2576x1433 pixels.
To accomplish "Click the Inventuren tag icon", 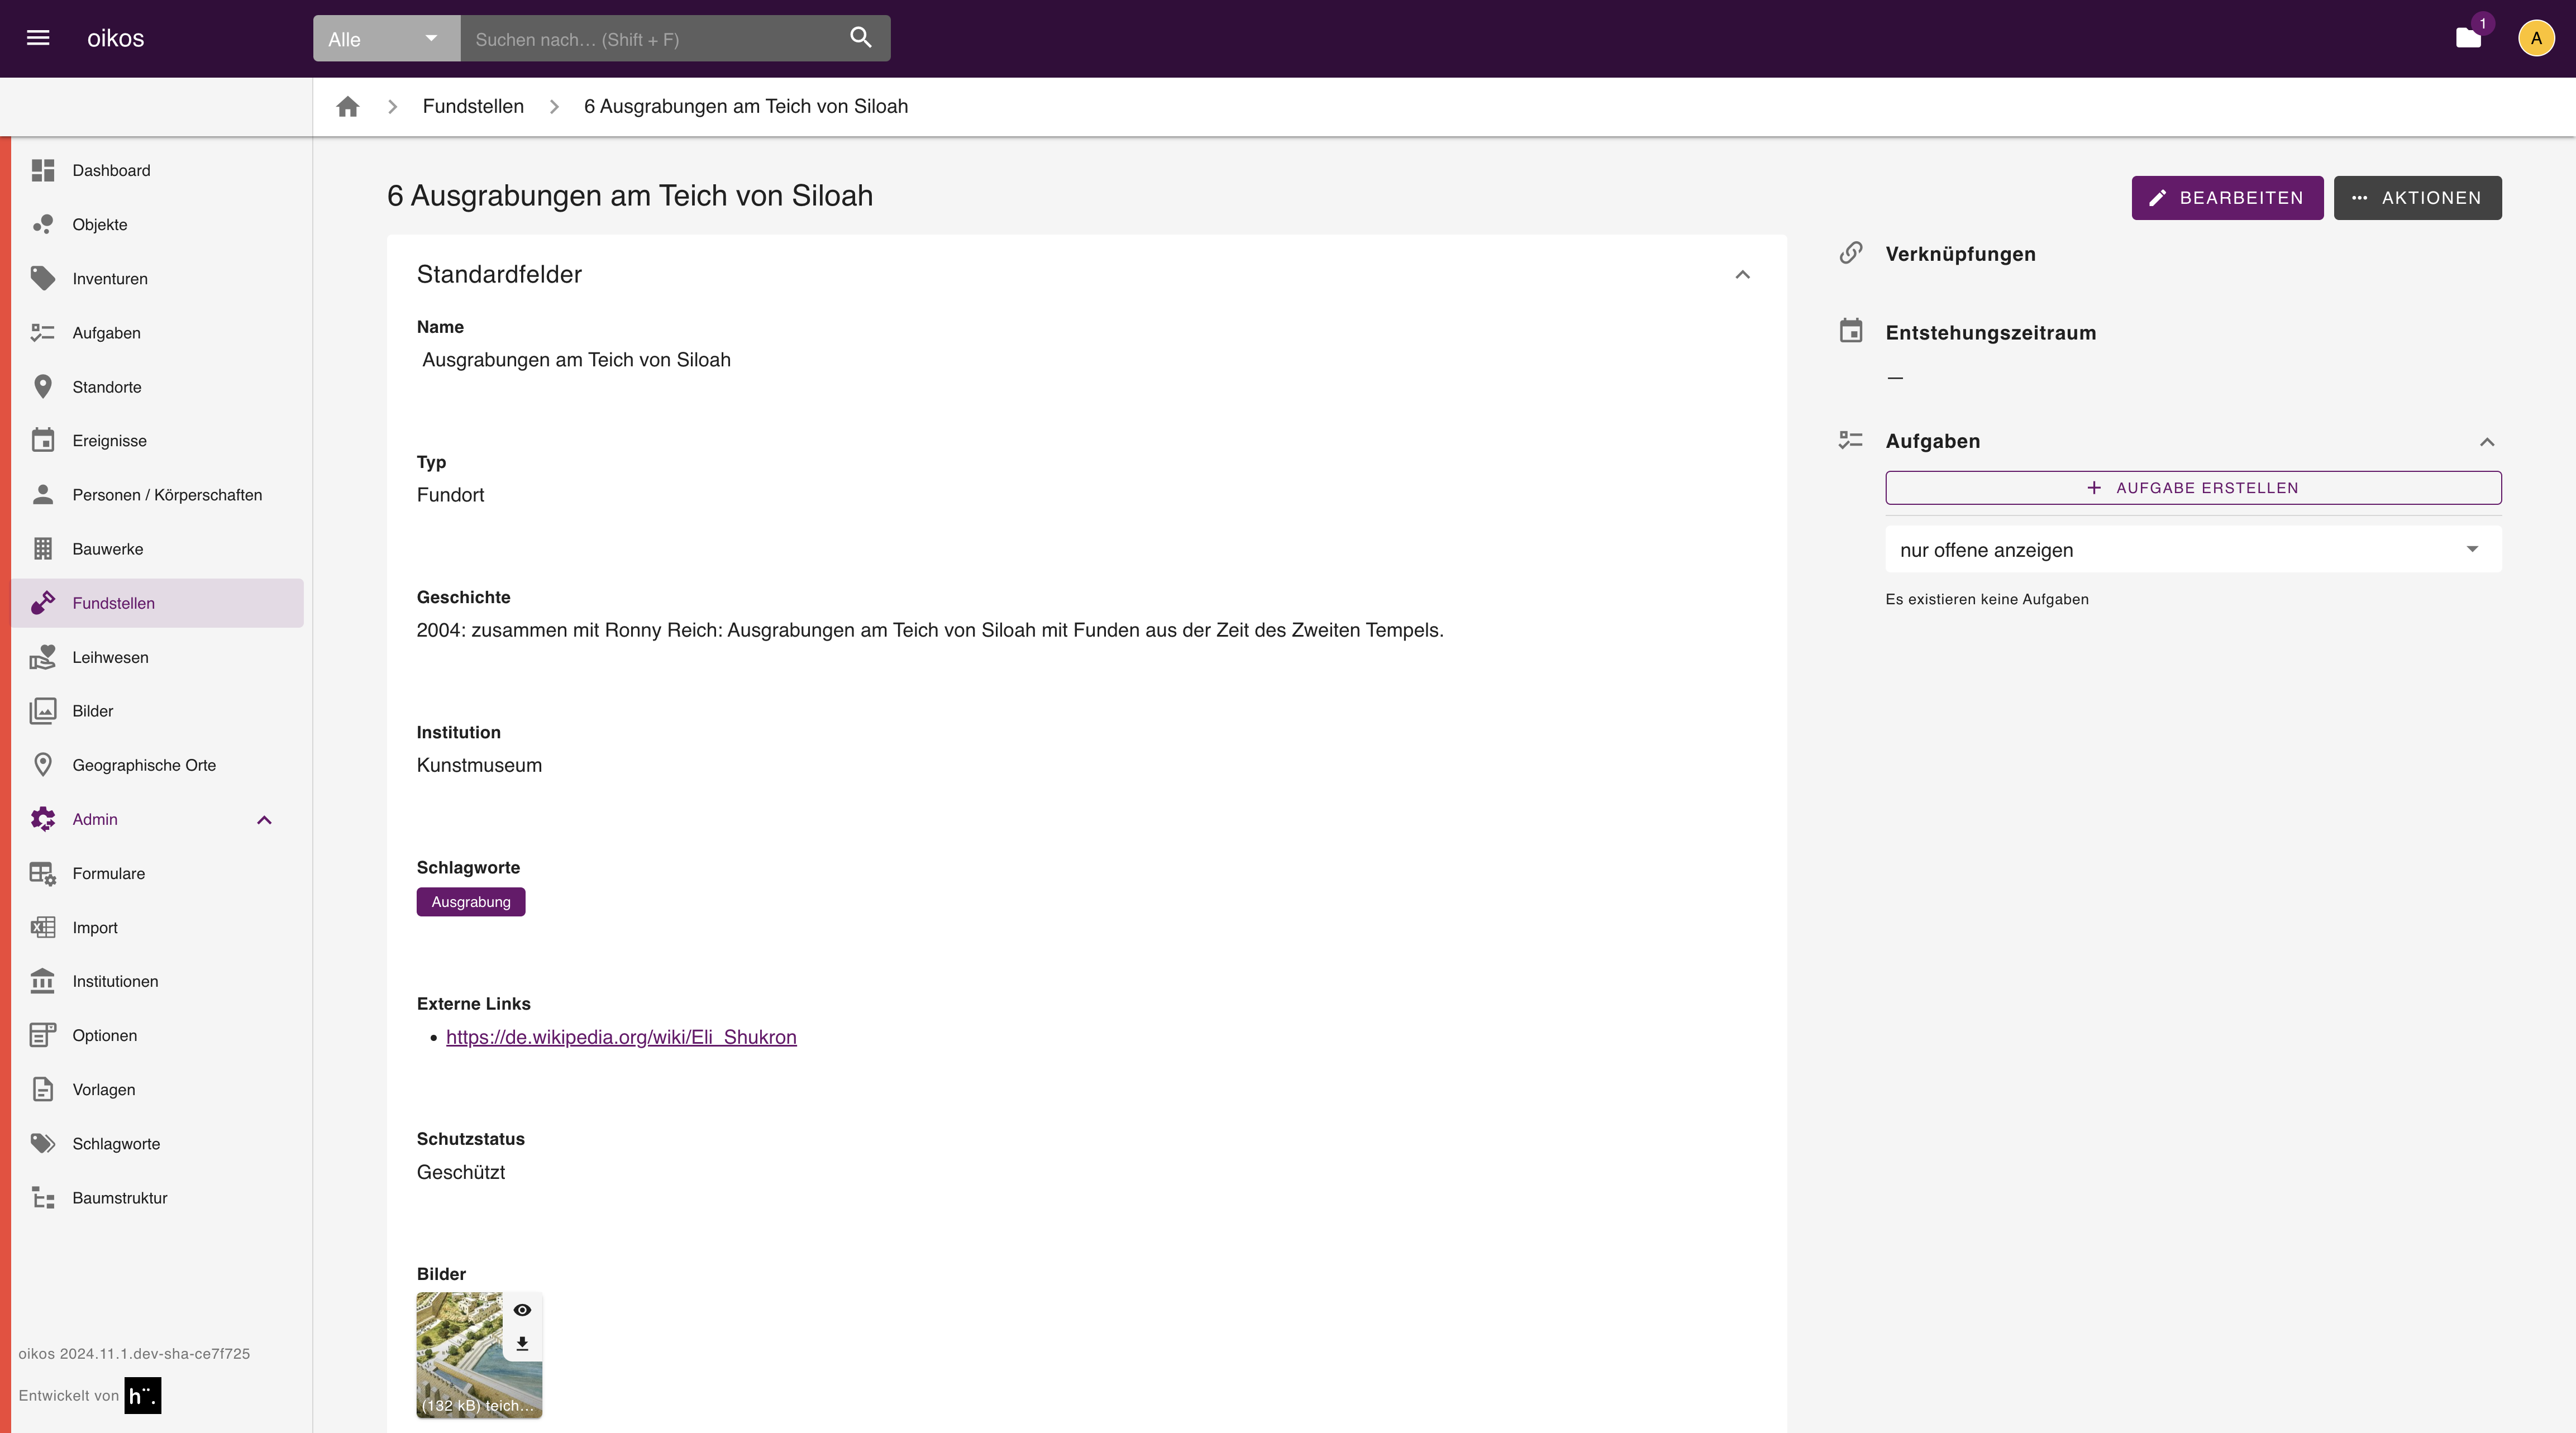I will tap(43, 278).
